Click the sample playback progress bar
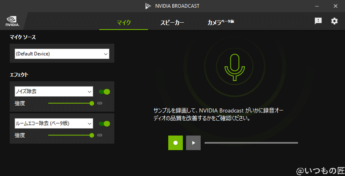 (x=251, y=143)
